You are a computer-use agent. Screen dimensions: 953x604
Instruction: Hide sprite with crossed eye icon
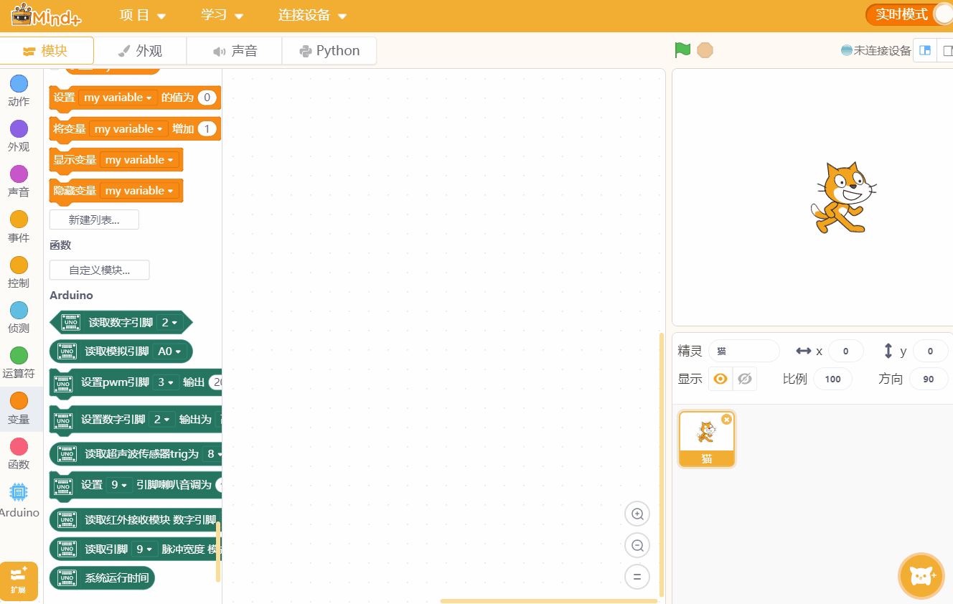pyautogui.click(x=745, y=379)
